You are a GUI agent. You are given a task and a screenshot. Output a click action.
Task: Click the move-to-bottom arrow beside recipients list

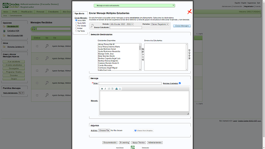(x=189, y=58)
